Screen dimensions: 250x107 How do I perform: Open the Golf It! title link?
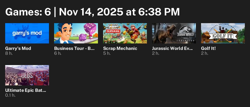208,48
